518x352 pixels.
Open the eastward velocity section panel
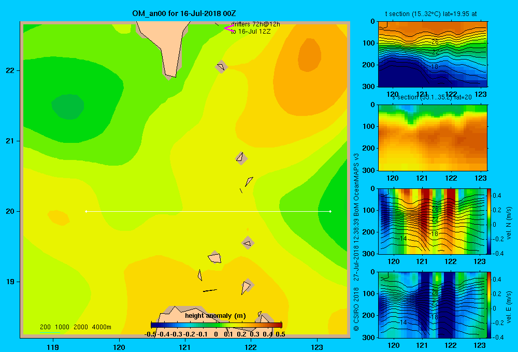click(x=433, y=304)
